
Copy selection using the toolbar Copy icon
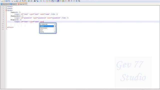[x=23, y=1]
